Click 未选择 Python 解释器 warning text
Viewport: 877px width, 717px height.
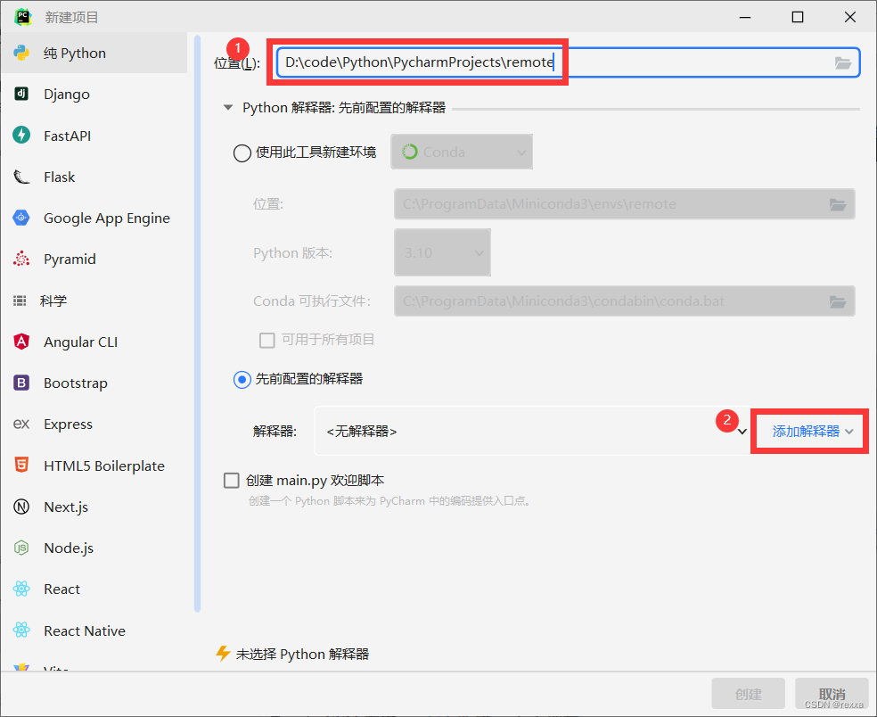[302, 654]
